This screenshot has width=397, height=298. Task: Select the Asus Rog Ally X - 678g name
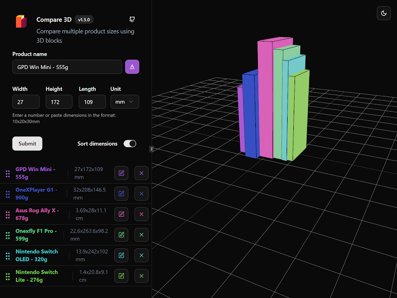click(37, 214)
